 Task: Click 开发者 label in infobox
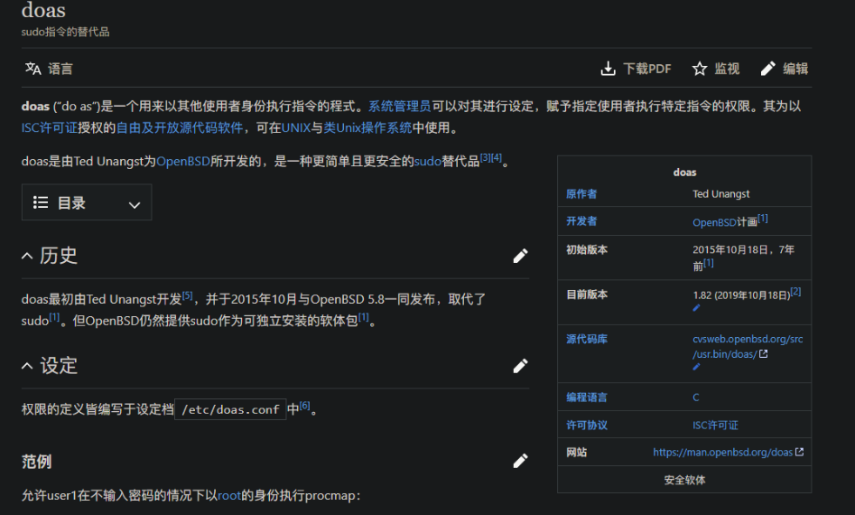pyautogui.click(x=581, y=221)
